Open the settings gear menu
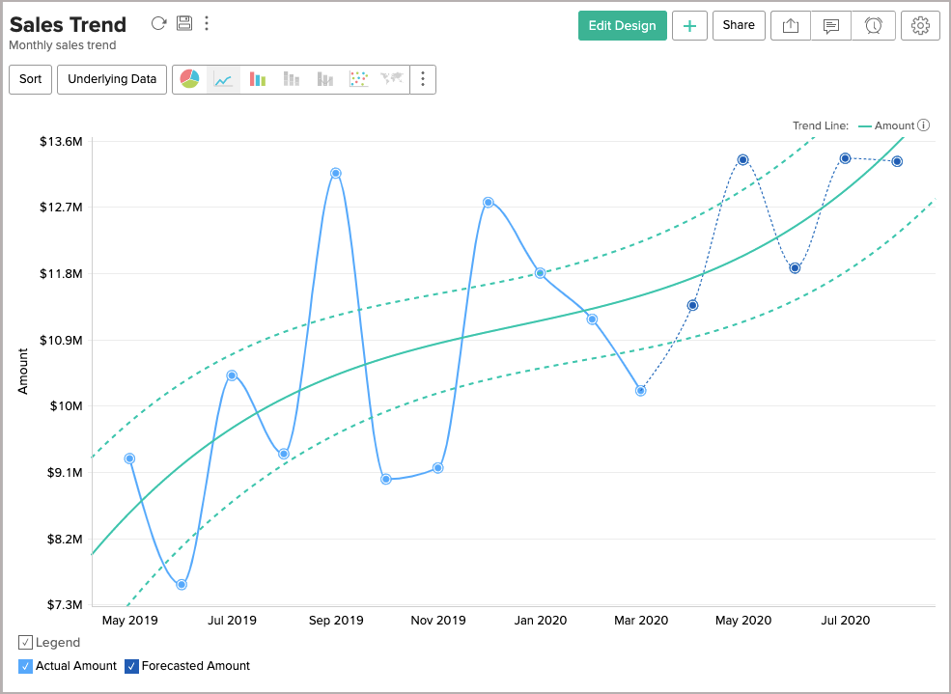Viewport: 951px width, 694px height. coord(919,26)
